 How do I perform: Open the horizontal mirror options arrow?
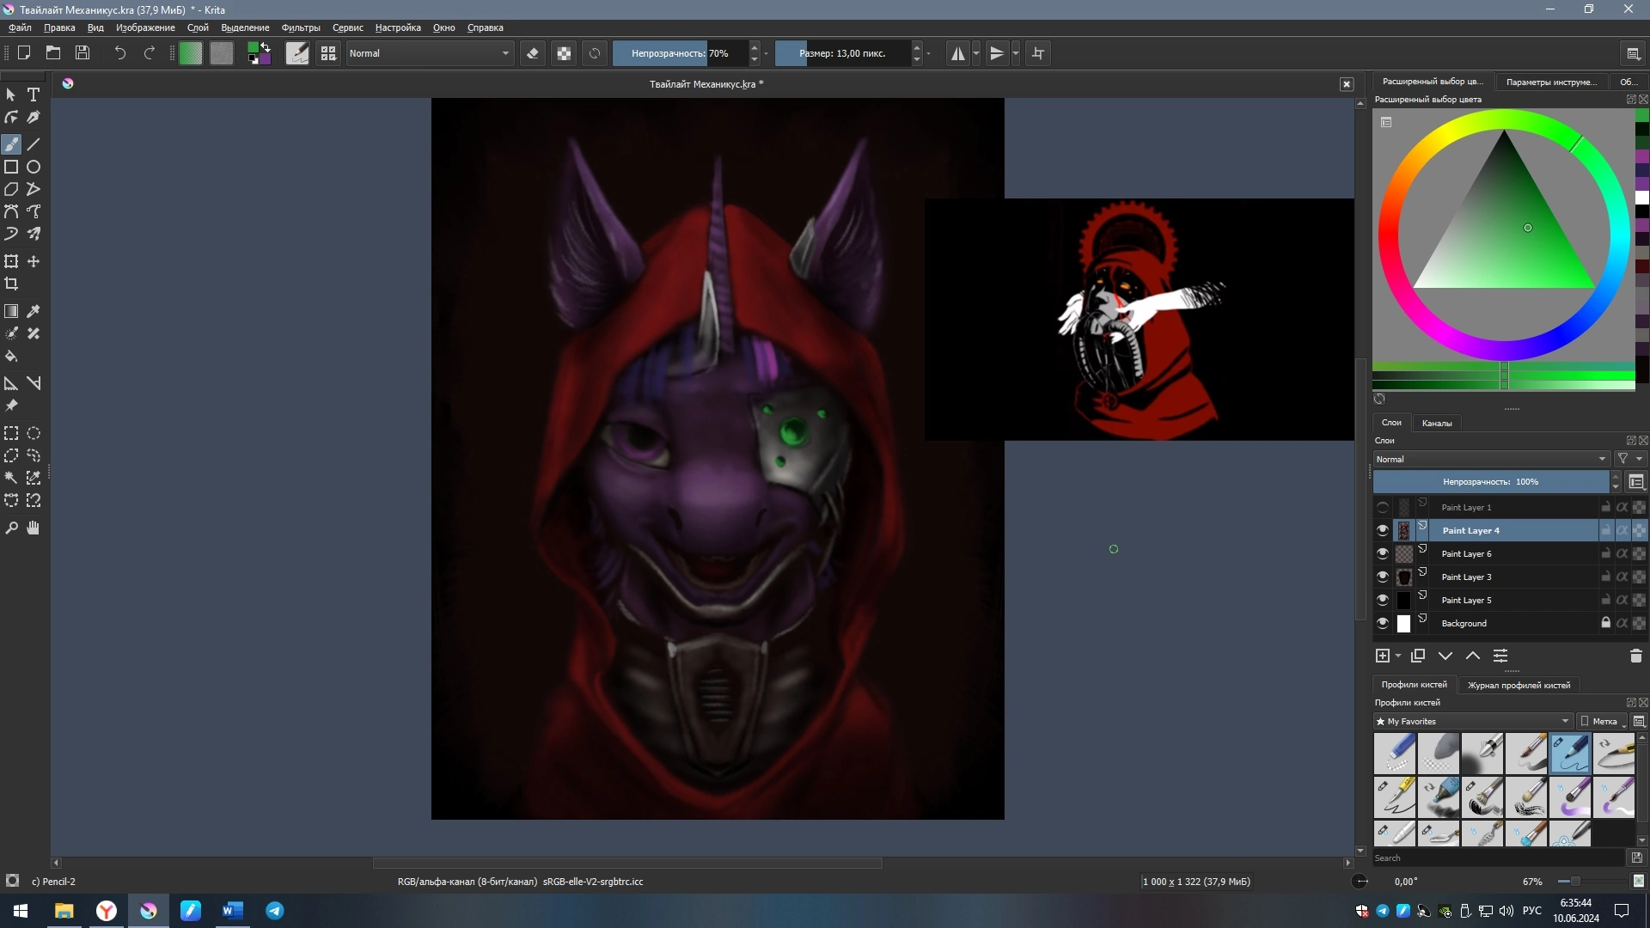click(x=976, y=53)
